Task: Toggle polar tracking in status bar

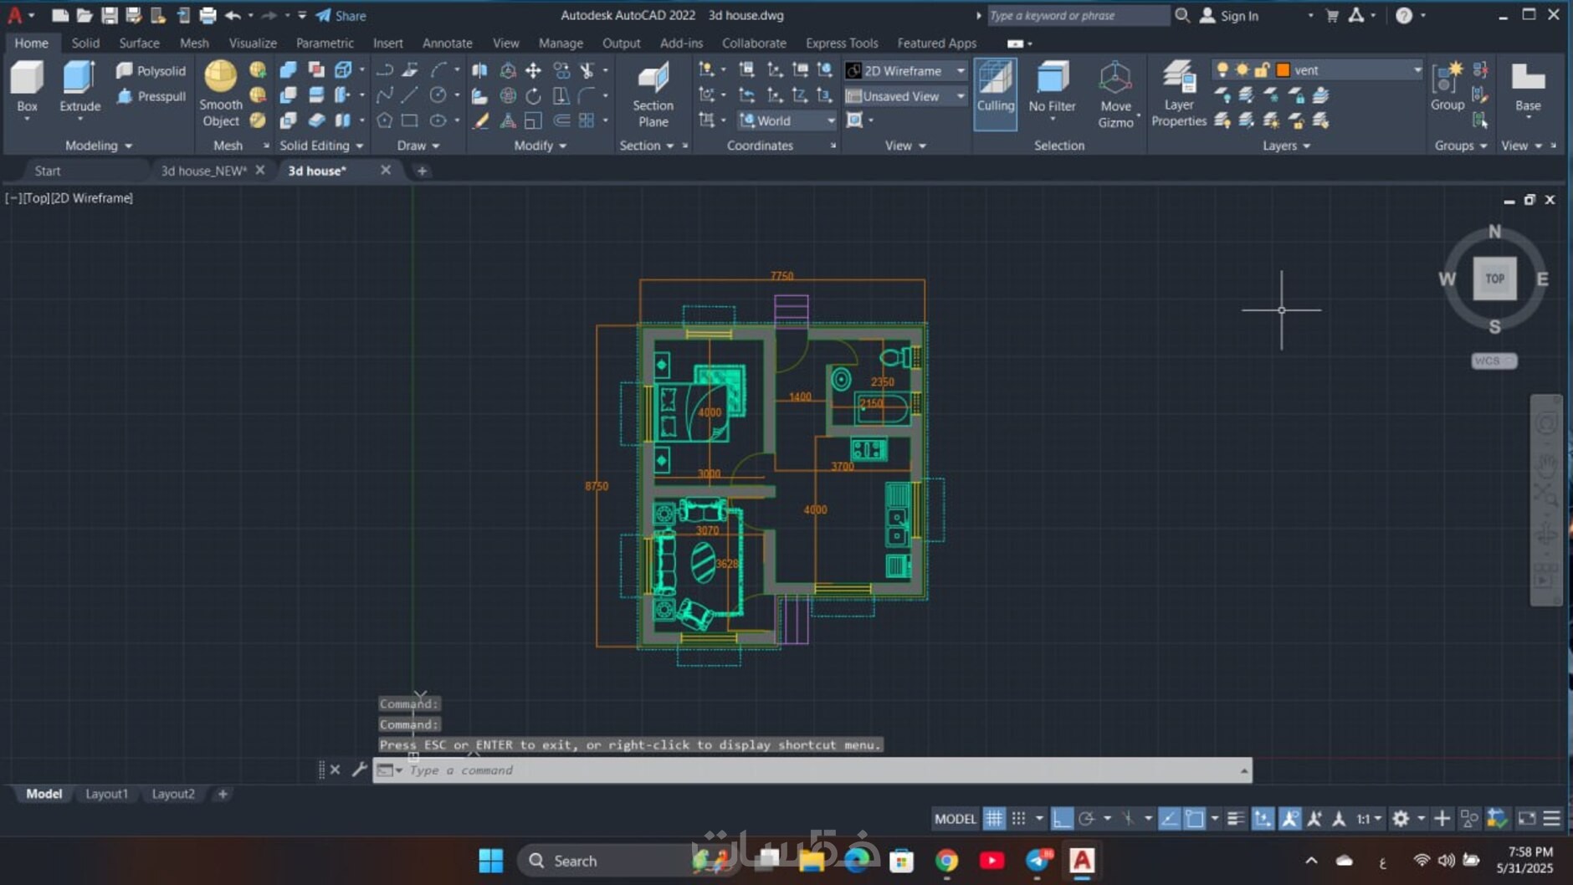Action: (1087, 819)
